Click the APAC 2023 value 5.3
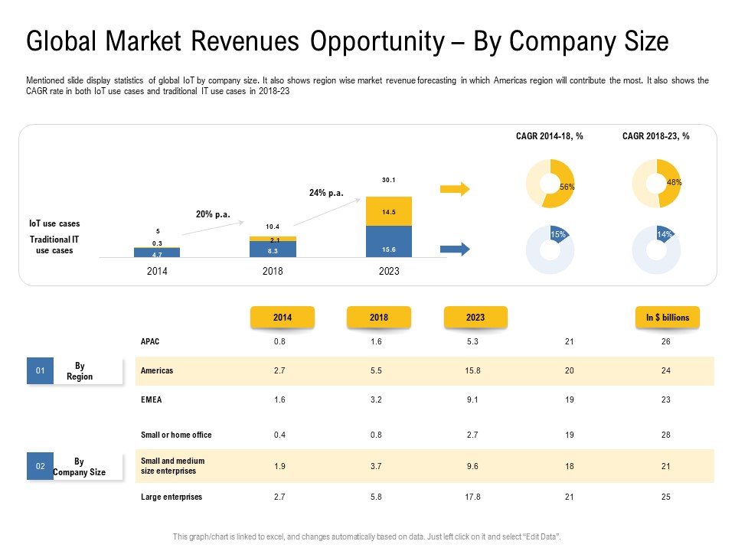 pyautogui.click(x=472, y=341)
